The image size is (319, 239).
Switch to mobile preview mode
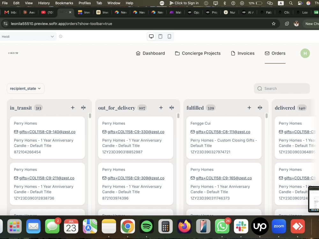(x=169, y=36)
